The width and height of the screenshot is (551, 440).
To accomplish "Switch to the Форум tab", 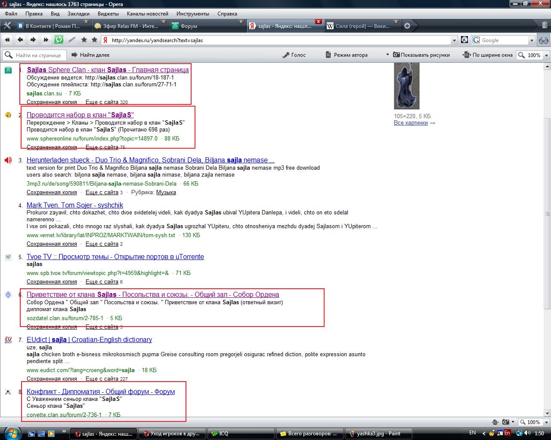I will coord(189,26).
